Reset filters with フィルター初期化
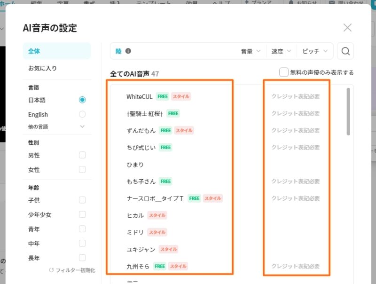 point(75,270)
